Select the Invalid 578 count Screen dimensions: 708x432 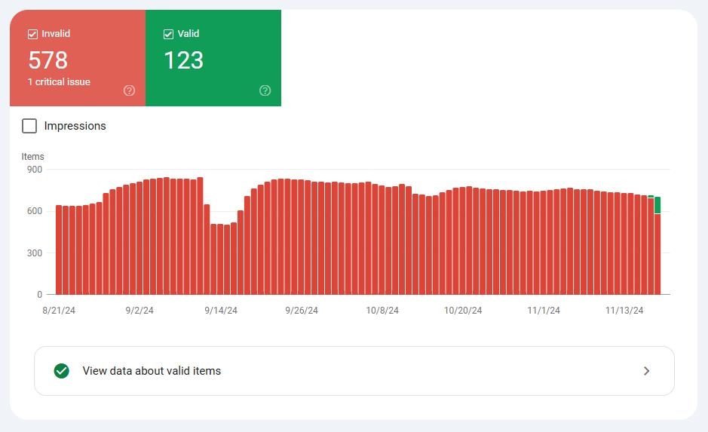[48, 60]
